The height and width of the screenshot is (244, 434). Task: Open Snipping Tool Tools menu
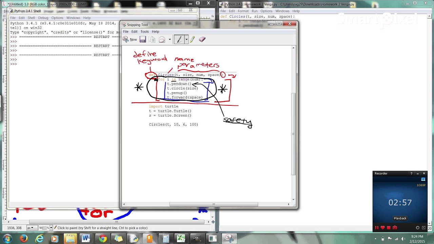(x=144, y=32)
